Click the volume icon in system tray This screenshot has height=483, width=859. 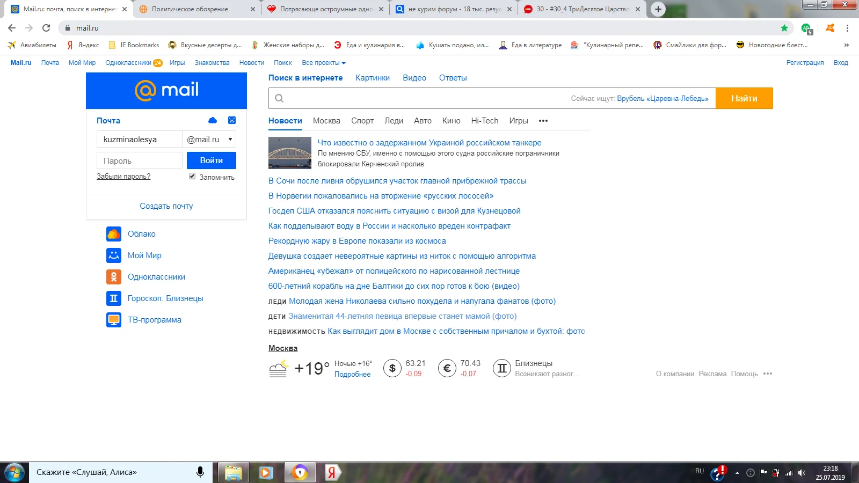[x=802, y=472]
